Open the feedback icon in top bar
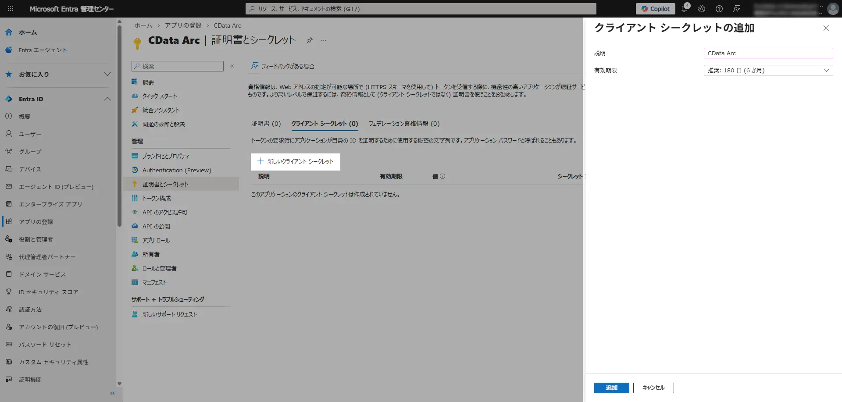842x402 pixels. (737, 9)
